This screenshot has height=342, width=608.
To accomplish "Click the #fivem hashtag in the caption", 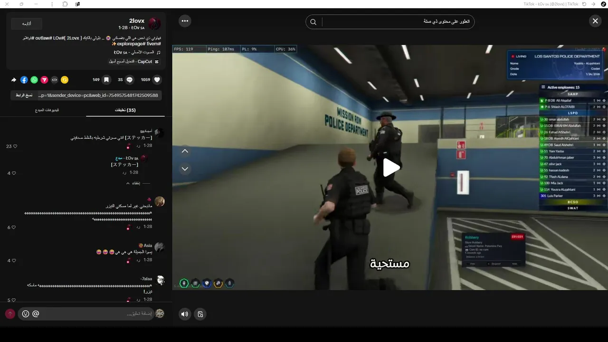I will [154, 44].
